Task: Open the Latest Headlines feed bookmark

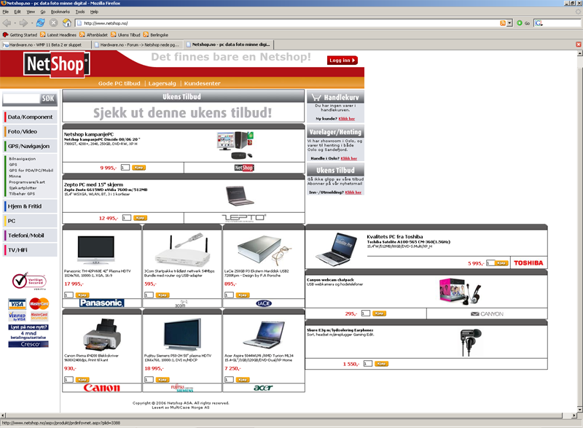Action: [x=58, y=35]
